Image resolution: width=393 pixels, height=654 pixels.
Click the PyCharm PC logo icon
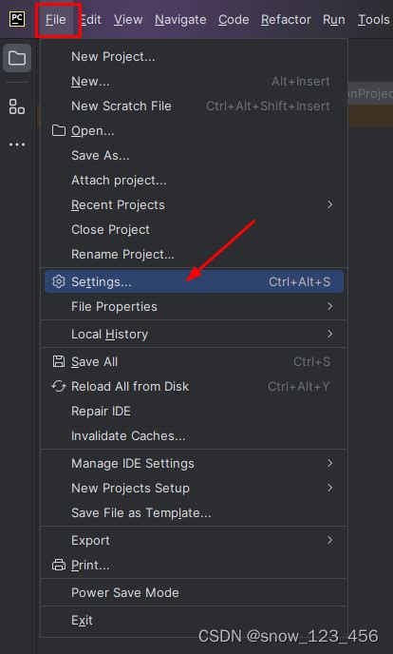17,19
